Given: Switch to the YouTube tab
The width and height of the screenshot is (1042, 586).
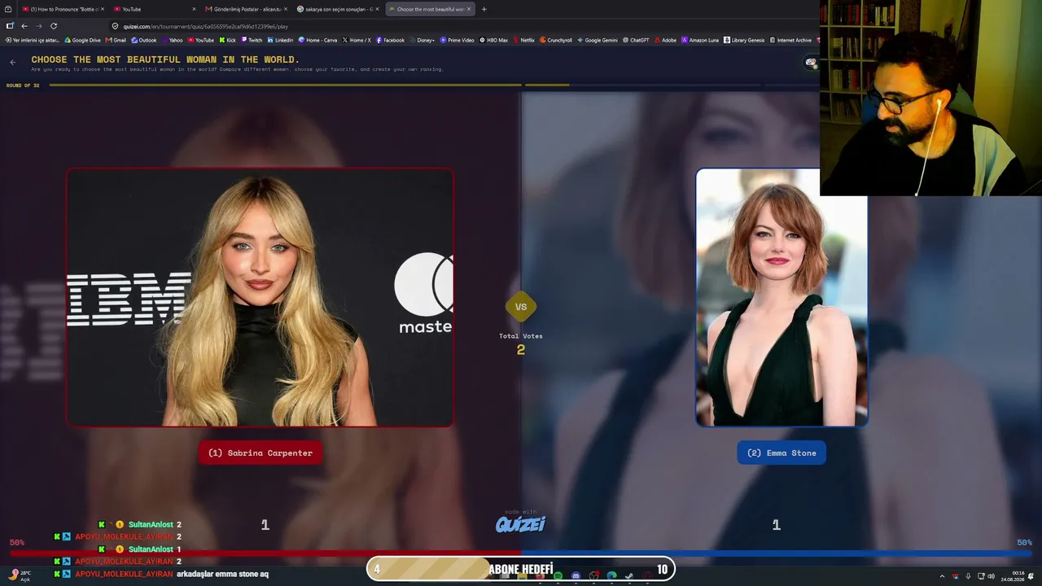Looking at the screenshot, I should coord(155,9).
